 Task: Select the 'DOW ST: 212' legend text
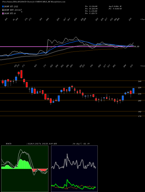pos(11,6)
